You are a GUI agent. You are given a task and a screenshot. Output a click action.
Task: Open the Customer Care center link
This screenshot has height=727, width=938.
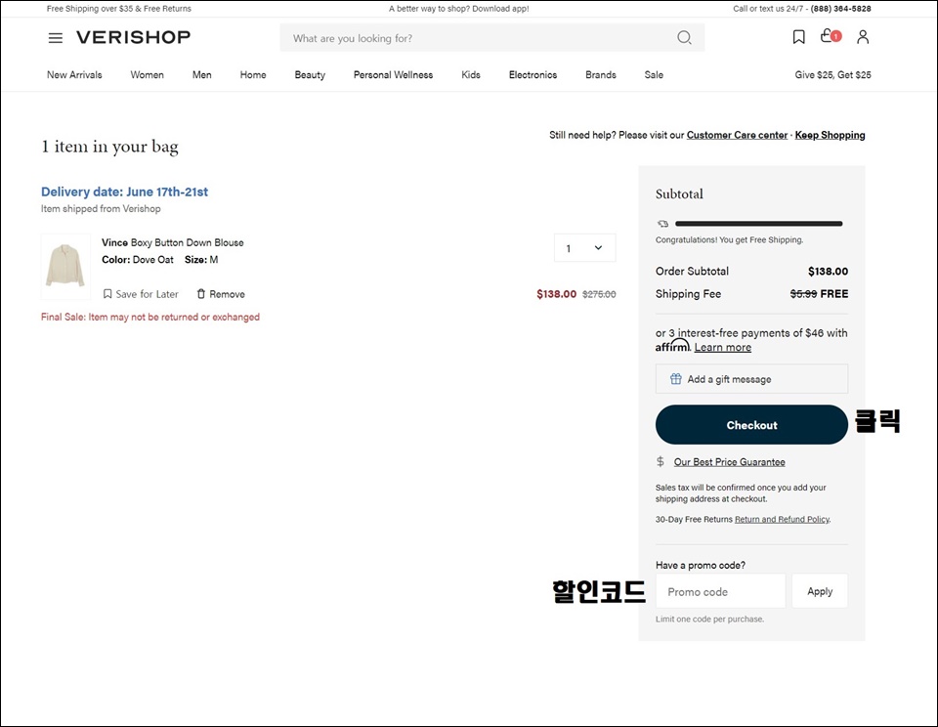tap(737, 135)
